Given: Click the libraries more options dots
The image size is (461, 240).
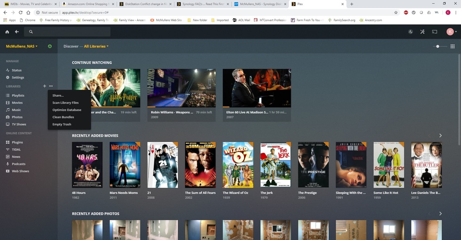Looking at the screenshot, I should click(51, 86).
